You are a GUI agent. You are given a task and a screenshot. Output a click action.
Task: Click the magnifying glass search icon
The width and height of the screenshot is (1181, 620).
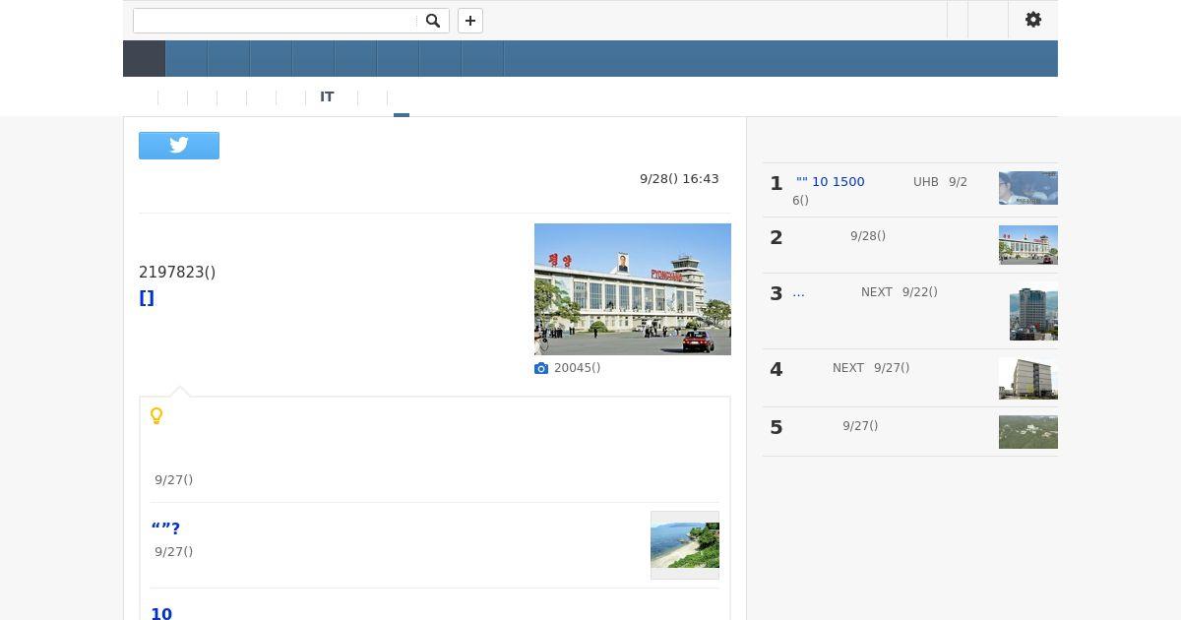click(432, 21)
